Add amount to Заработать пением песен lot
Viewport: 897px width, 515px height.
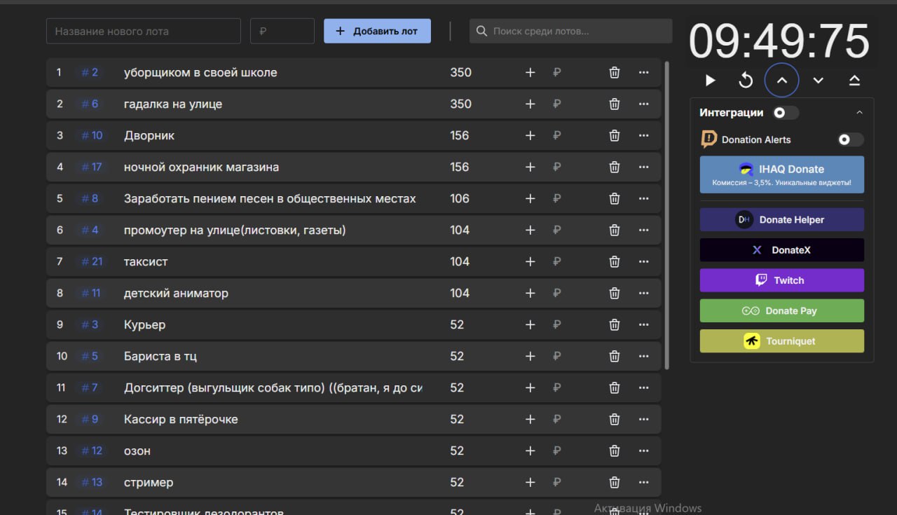(530, 198)
